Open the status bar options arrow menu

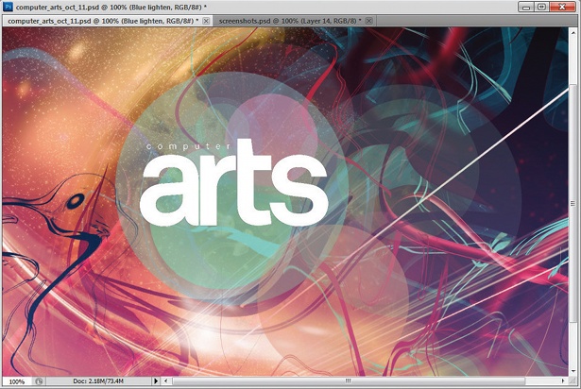(156, 381)
